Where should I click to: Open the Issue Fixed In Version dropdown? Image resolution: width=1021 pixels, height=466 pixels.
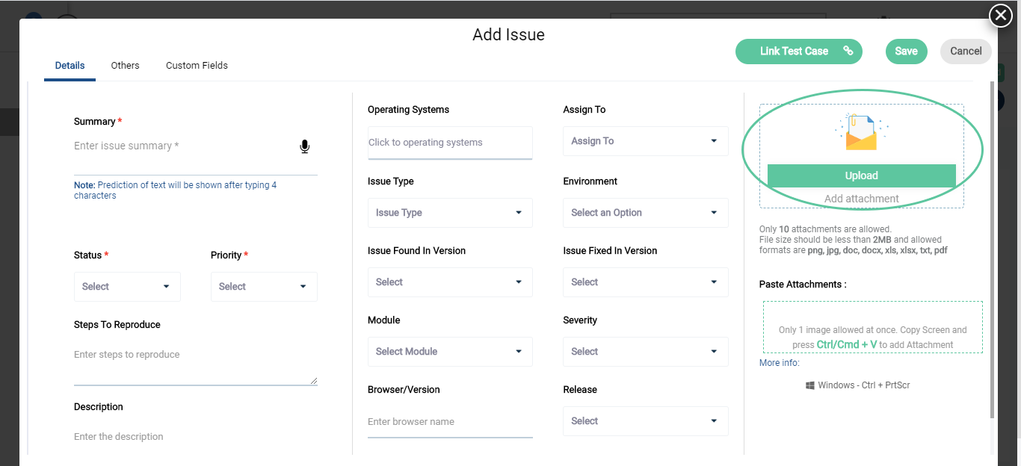[646, 282]
